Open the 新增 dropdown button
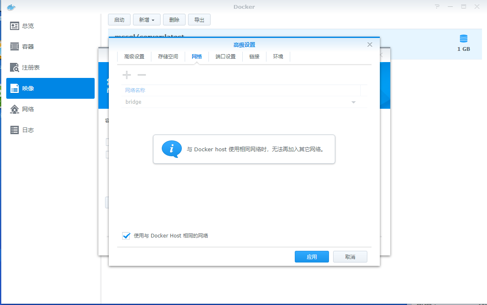Image resolution: width=487 pixels, height=305 pixels. (x=147, y=20)
